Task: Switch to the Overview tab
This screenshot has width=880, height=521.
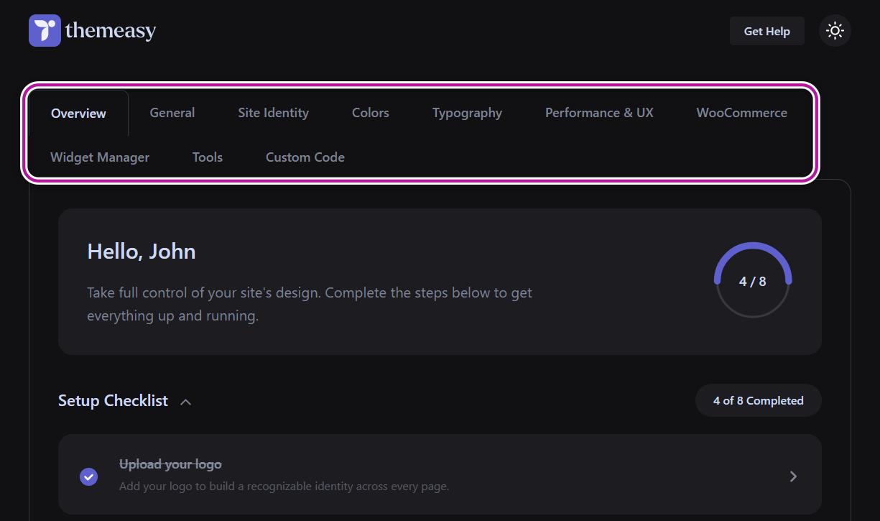Action: pyautogui.click(x=78, y=113)
